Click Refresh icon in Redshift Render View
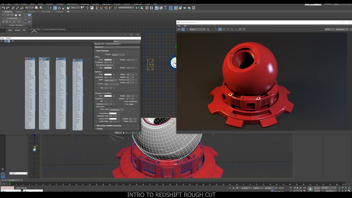Image resolution: width=352 pixels, height=198 pixels. [x=187, y=29]
